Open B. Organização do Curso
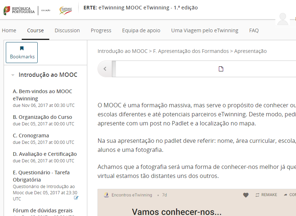296x216 pixels. click(42, 117)
